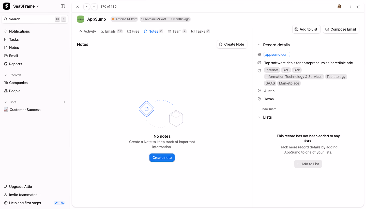The width and height of the screenshot is (366, 209).
Task: Add a new list with plus icon
Action: [64, 102]
